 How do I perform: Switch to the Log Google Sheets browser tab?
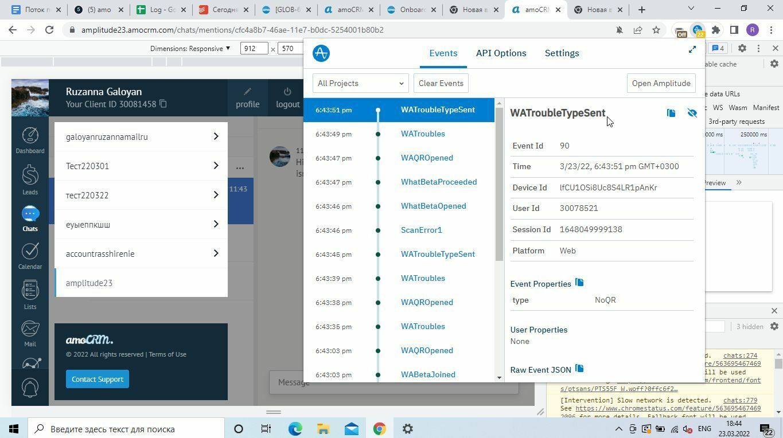coord(161,9)
